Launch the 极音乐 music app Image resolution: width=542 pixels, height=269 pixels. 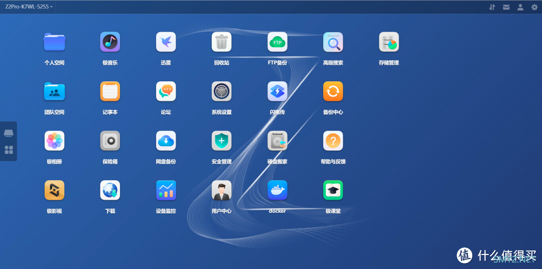[x=110, y=42]
